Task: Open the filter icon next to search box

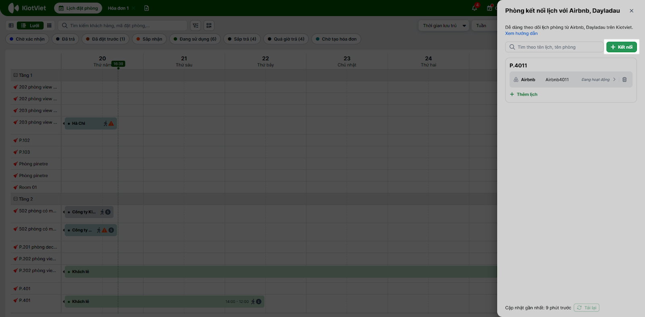Action: point(196,26)
